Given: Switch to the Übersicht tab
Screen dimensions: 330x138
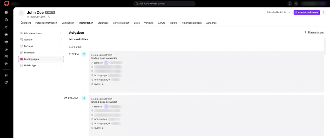Looking at the screenshot, I should 26,23.
